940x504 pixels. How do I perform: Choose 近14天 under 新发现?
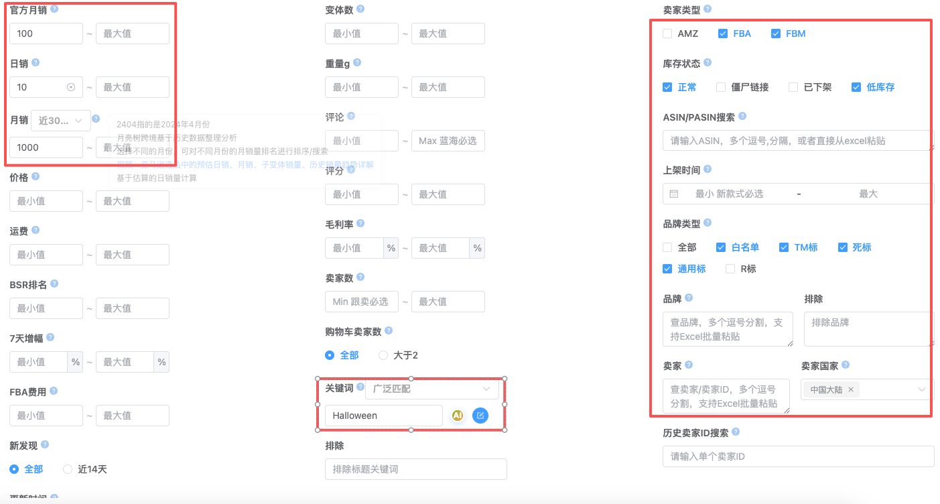[x=68, y=469]
